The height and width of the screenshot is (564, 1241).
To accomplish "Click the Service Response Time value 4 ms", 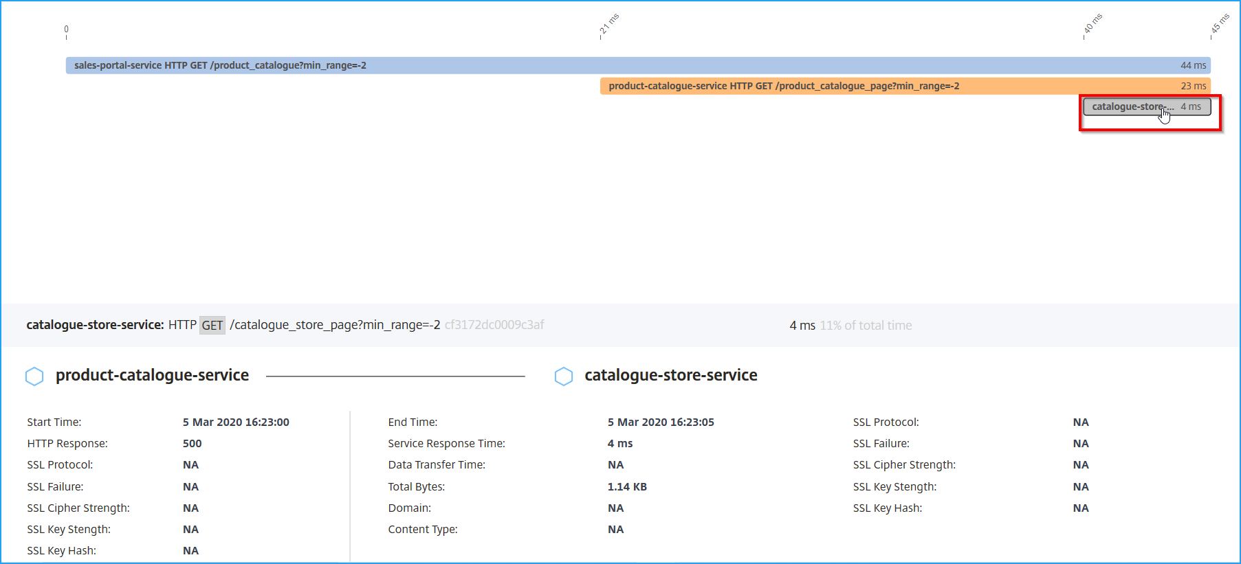I will click(x=620, y=444).
